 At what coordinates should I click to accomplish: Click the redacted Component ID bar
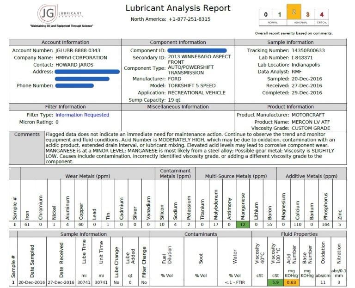[196, 50]
